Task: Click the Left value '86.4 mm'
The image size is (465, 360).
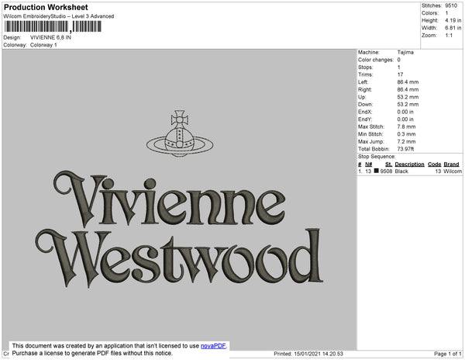Action: pos(408,82)
